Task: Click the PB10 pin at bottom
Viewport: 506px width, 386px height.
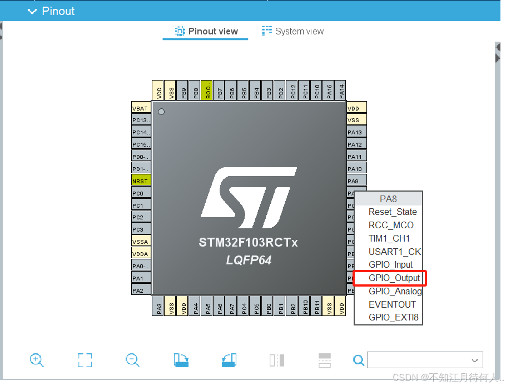Action: (x=304, y=306)
